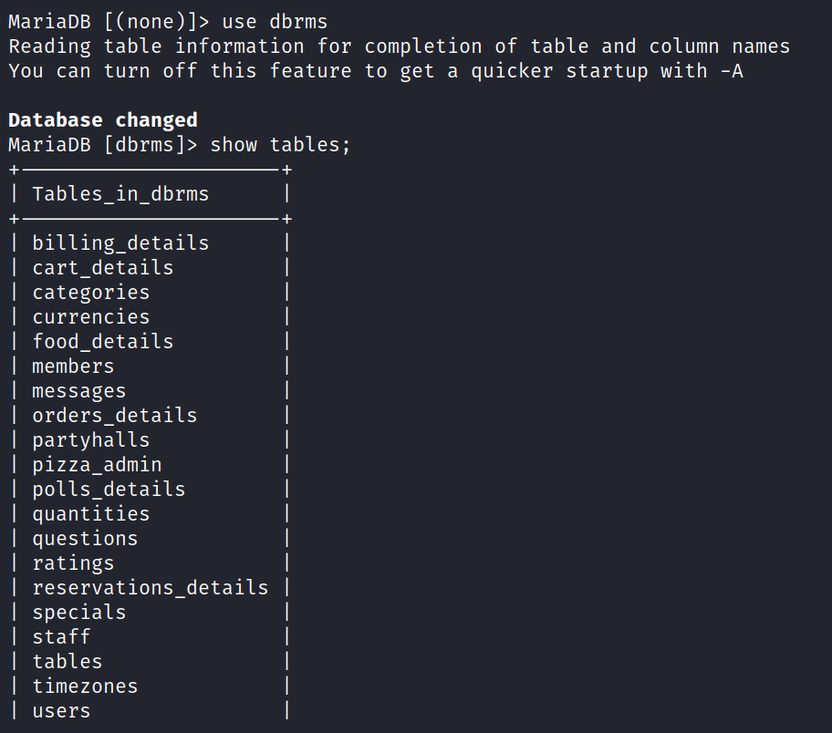The image size is (832, 733).
Task: Place cursor on food_details text
Action: pos(102,342)
